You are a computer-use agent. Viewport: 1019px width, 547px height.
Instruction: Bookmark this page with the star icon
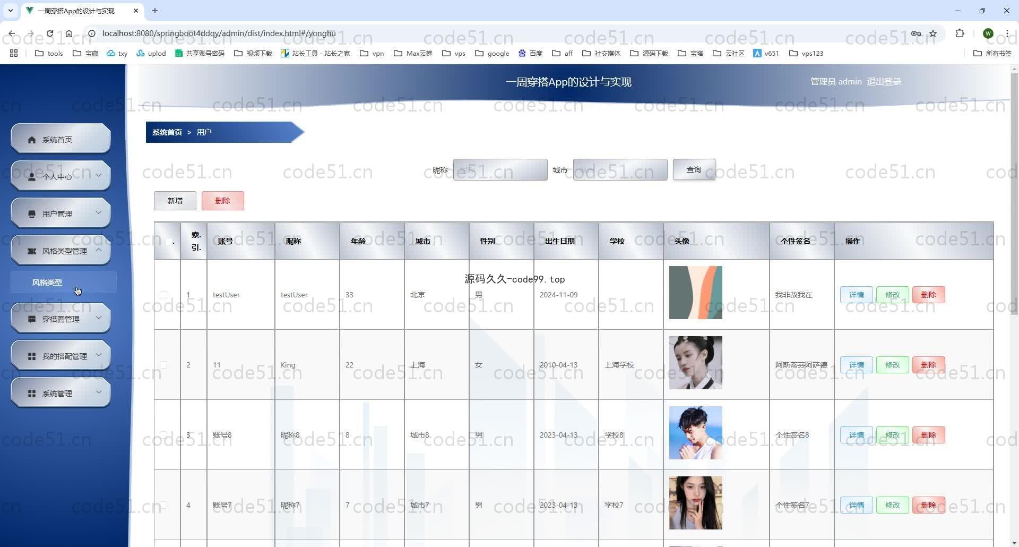pos(933,33)
